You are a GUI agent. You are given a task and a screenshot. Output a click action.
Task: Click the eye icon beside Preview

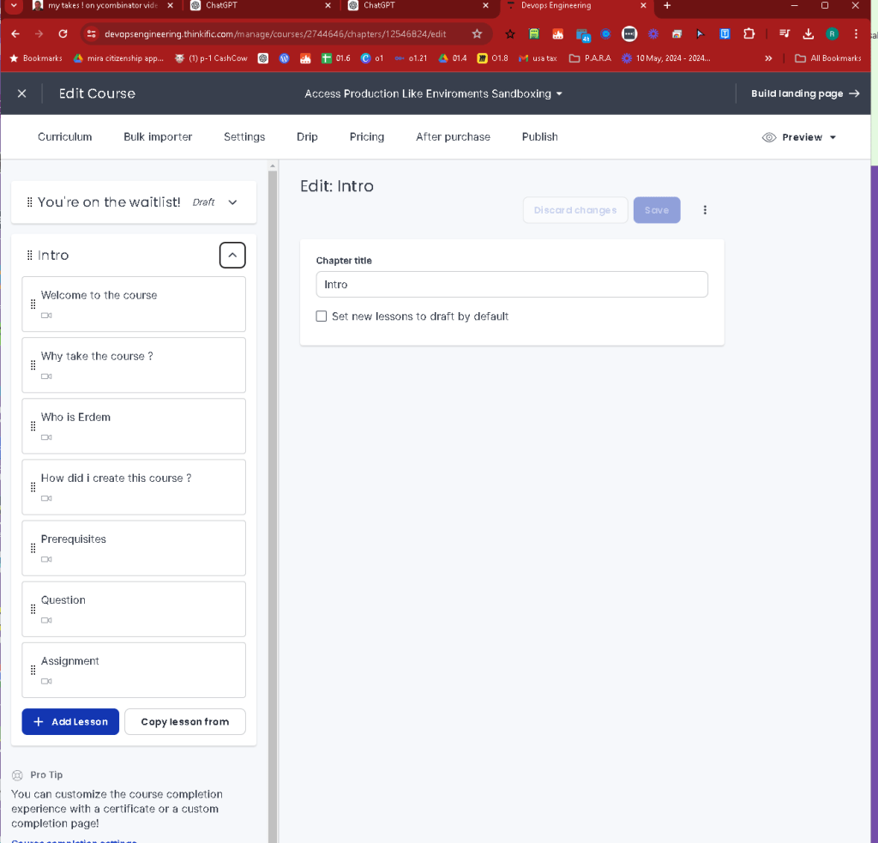click(x=769, y=137)
